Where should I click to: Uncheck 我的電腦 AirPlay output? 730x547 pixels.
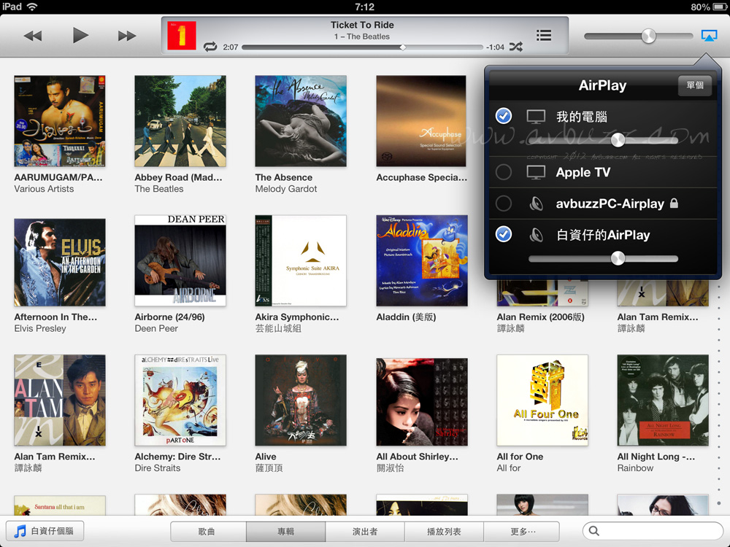tap(504, 116)
